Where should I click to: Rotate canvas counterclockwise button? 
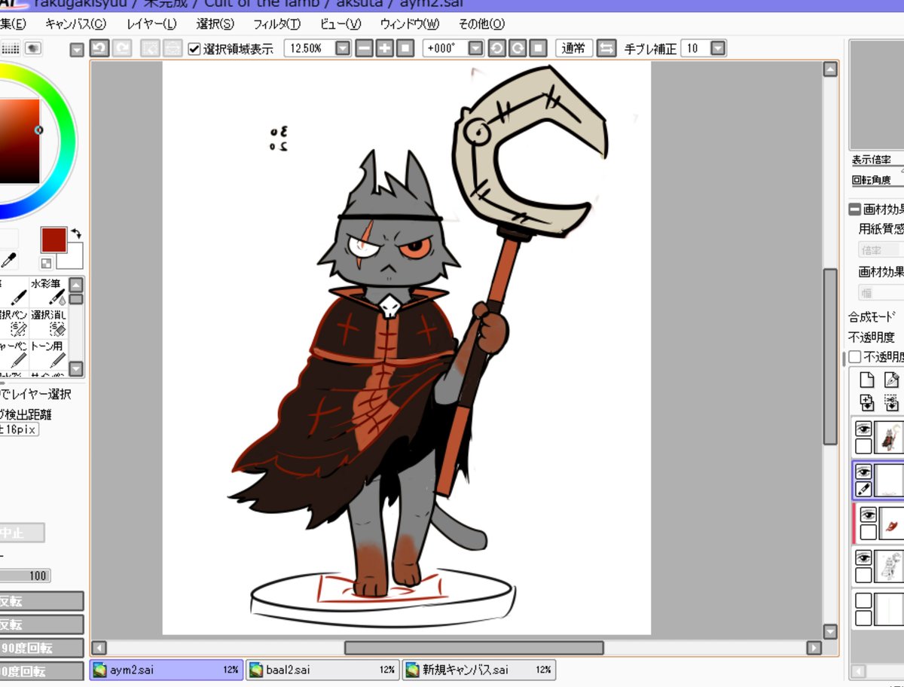497,48
